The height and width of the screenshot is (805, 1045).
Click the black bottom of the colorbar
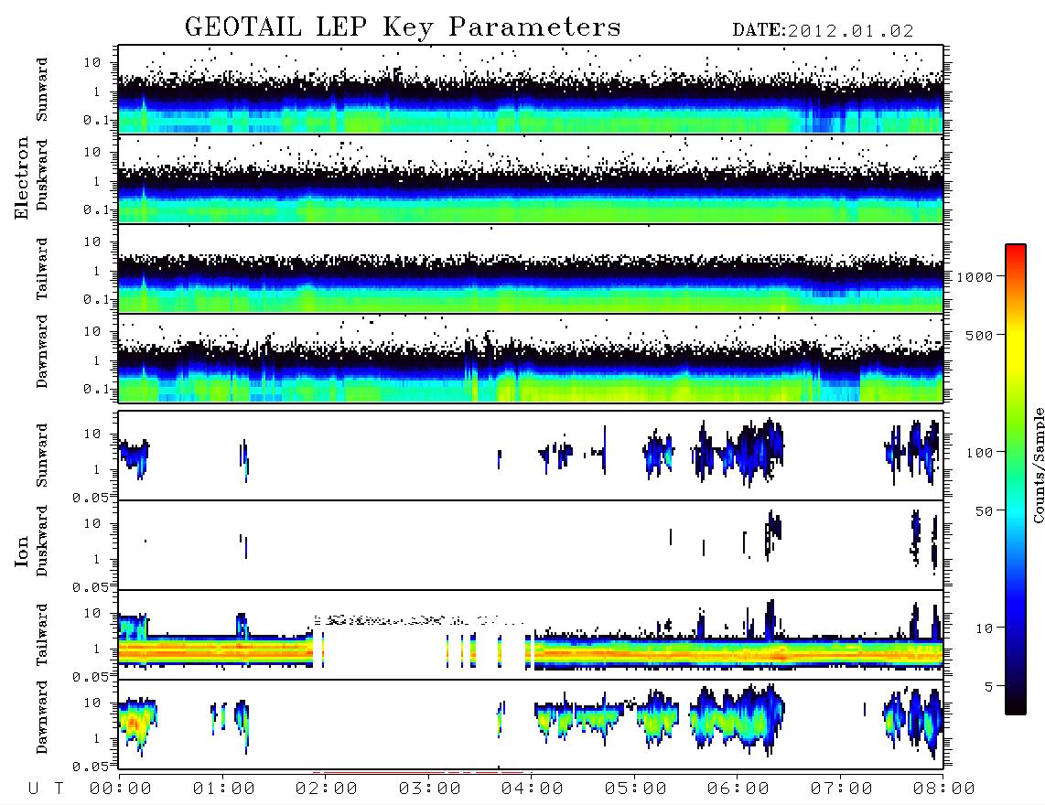pyautogui.click(x=1016, y=705)
